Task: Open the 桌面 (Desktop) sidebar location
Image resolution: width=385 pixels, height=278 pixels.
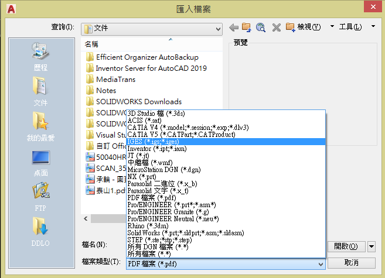Action: (40, 163)
